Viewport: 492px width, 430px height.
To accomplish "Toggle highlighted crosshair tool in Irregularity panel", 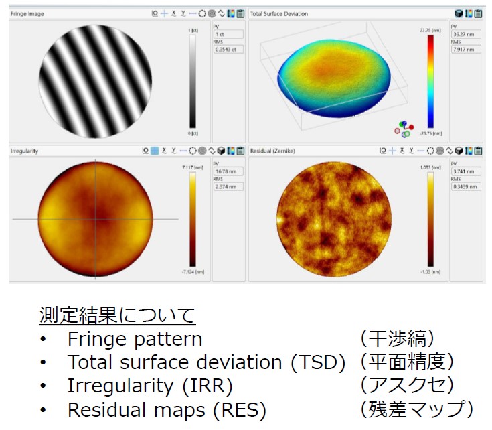I will [155, 151].
